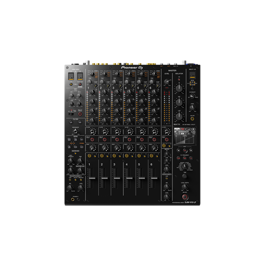Click Beat FX display screen

coord(185,136)
